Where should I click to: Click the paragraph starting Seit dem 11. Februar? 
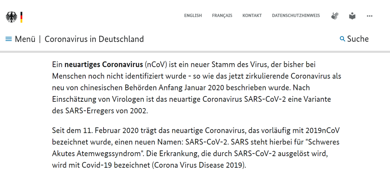pyautogui.click(x=196, y=148)
